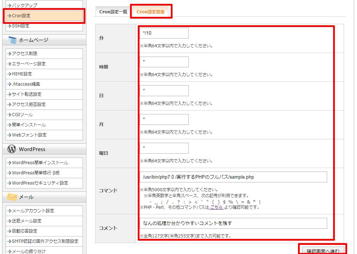Open Cron設定 in the sidebar
This screenshot has width=357, height=254.
(x=21, y=16)
